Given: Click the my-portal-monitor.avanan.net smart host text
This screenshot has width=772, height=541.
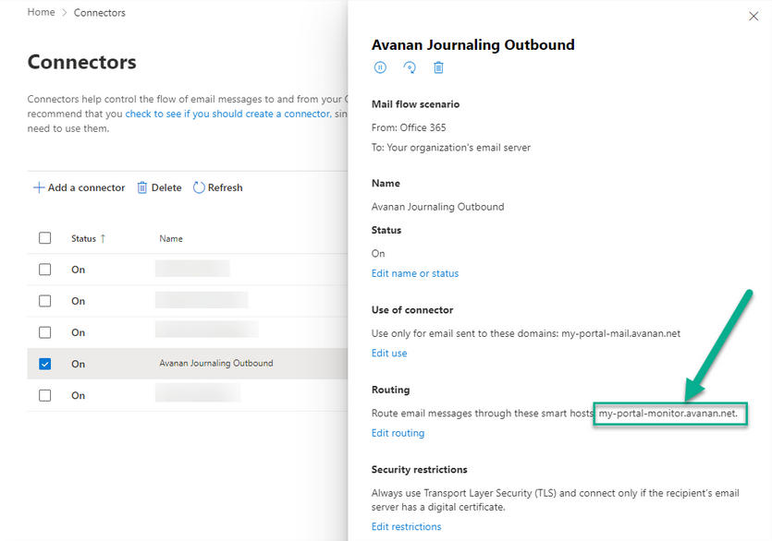Looking at the screenshot, I should click(x=668, y=413).
